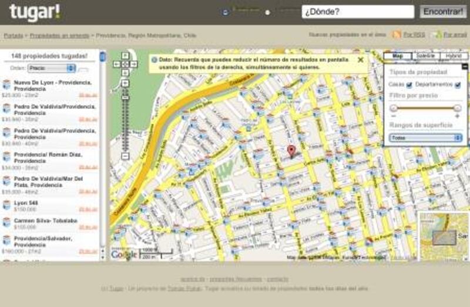The height and width of the screenshot is (307, 470).
Task: Uncheck the Casas checkbox
Action: pyautogui.click(x=409, y=85)
